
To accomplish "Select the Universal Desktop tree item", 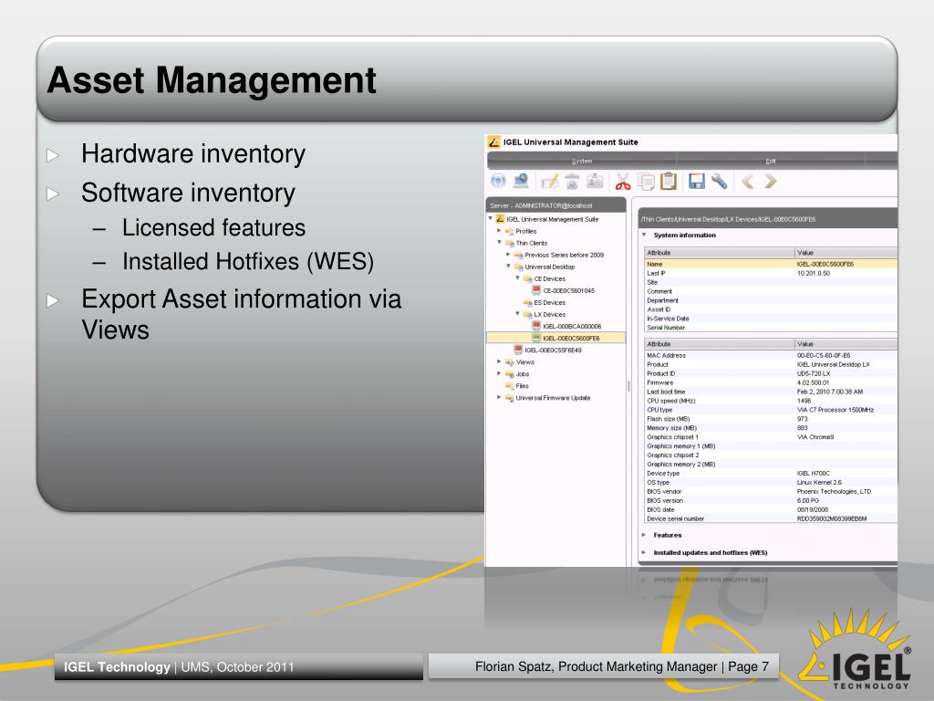I will tap(550, 267).
